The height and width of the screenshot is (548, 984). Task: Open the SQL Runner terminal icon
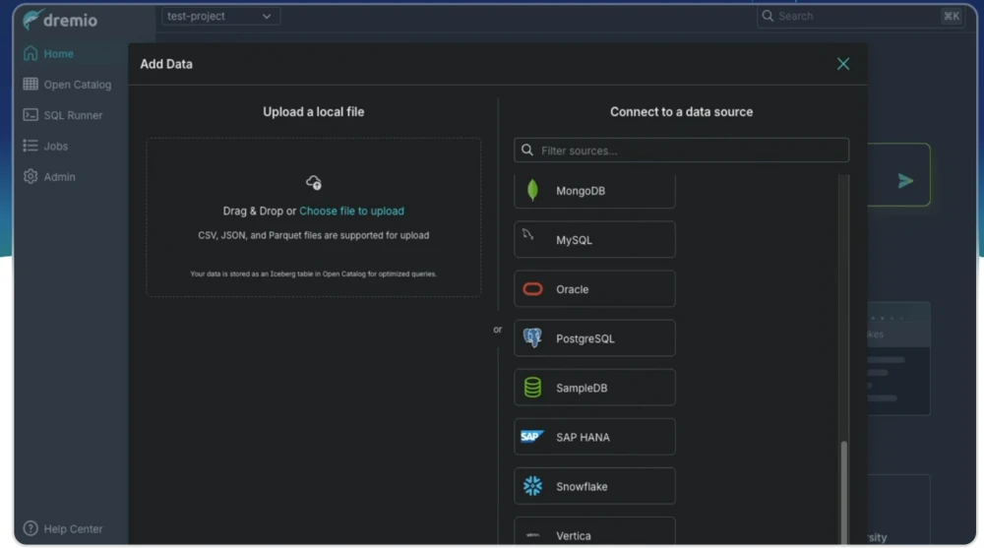pyautogui.click(x=31, y=115)
